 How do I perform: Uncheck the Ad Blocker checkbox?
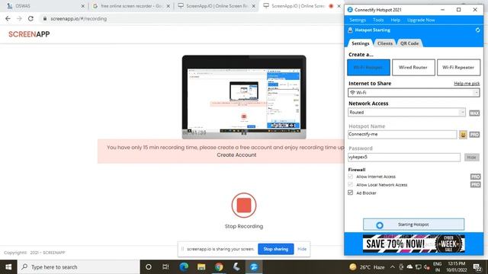pos(351,193)
